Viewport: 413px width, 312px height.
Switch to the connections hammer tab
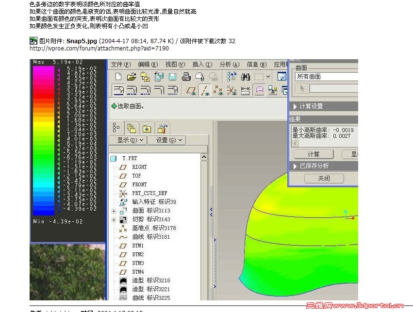pos(162,128)
